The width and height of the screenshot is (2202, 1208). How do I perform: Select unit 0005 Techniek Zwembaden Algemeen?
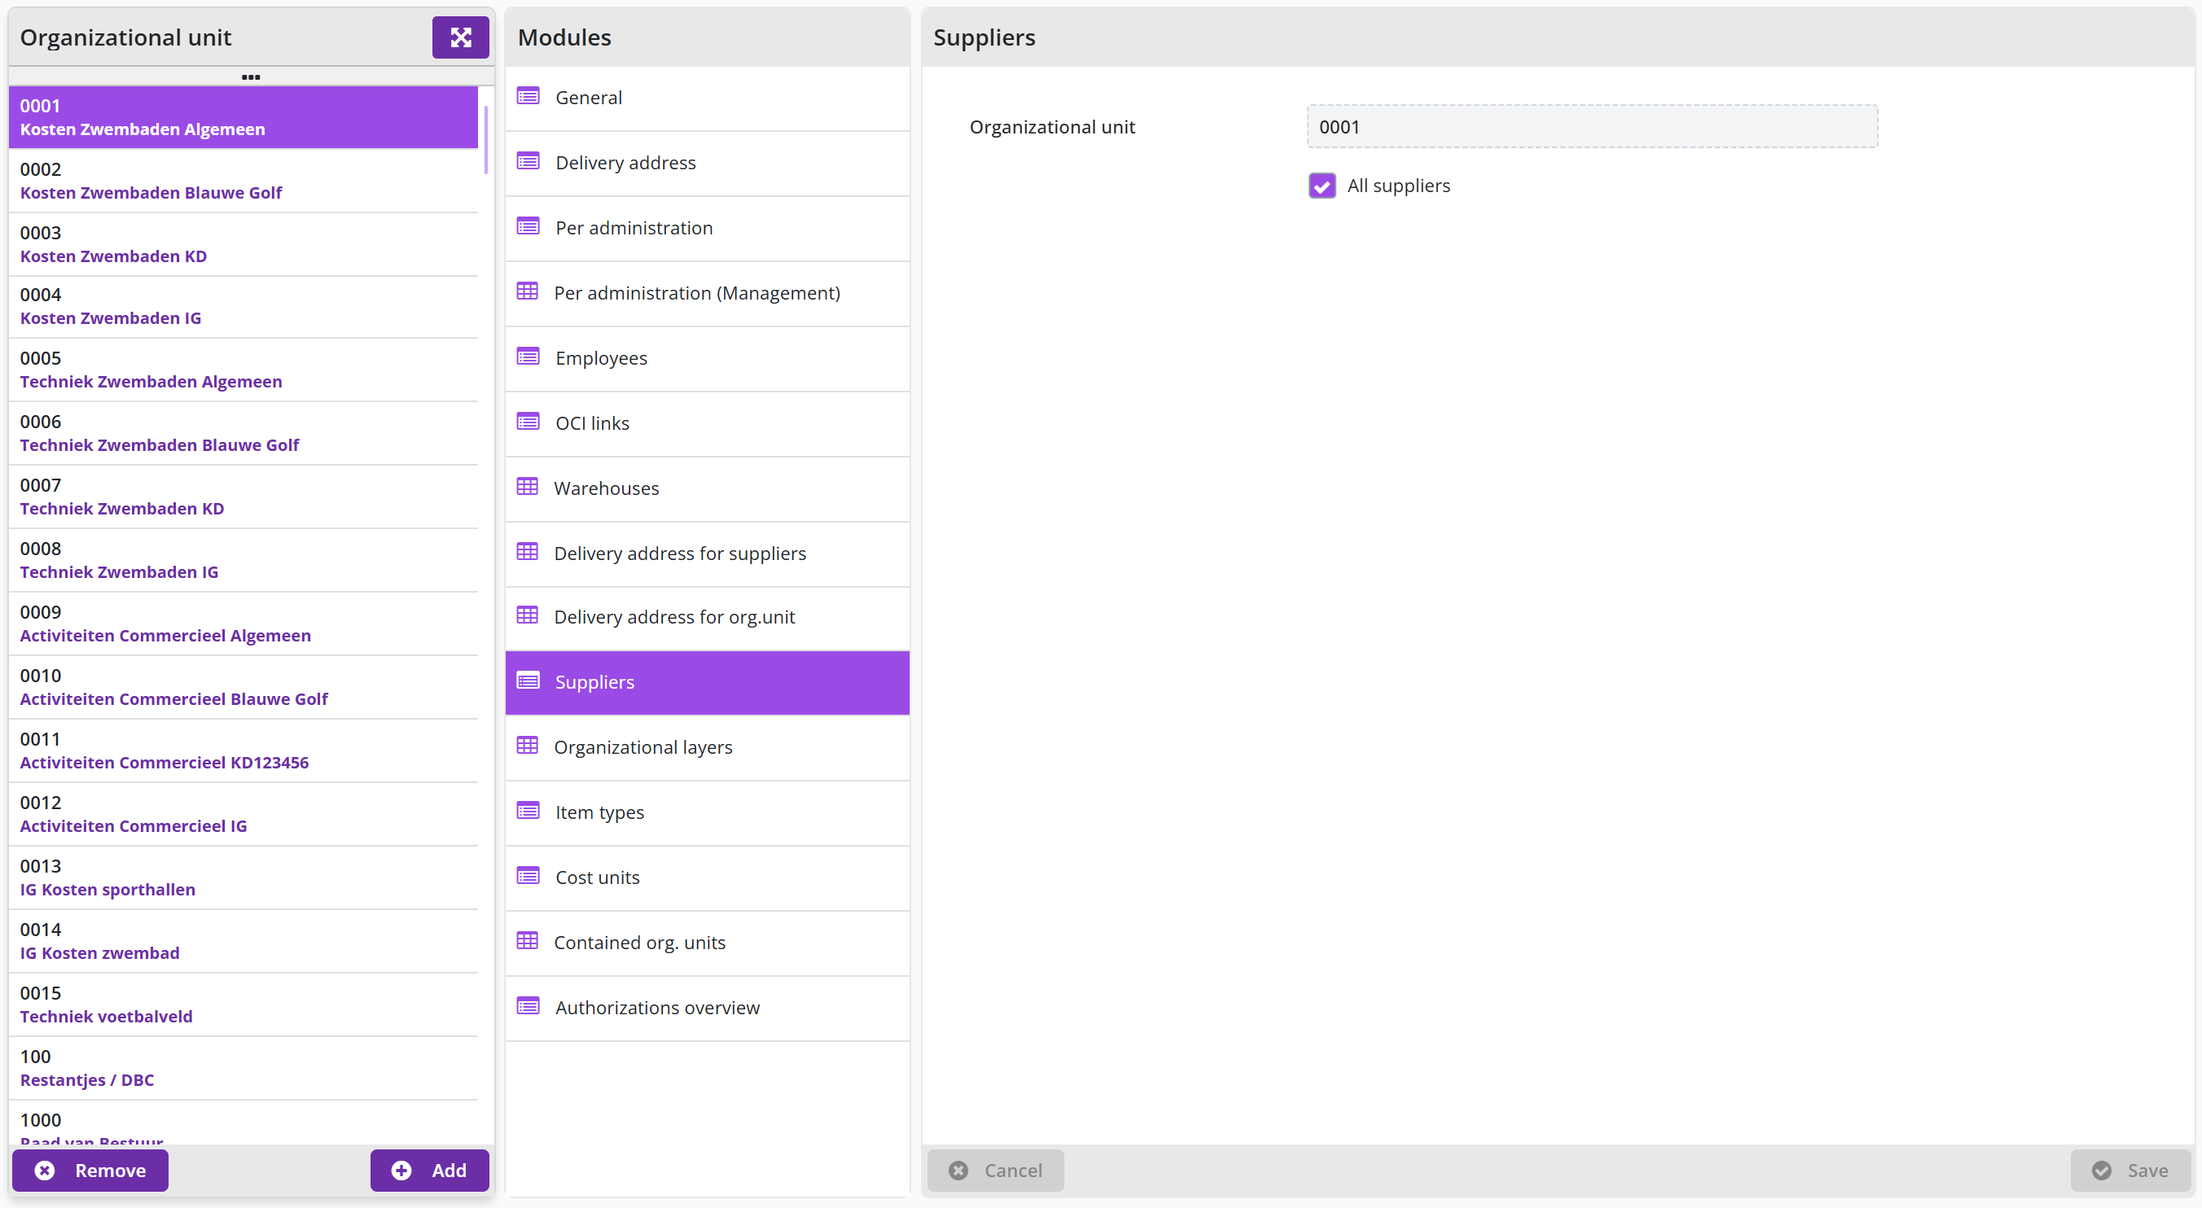(x=243, y=370)
